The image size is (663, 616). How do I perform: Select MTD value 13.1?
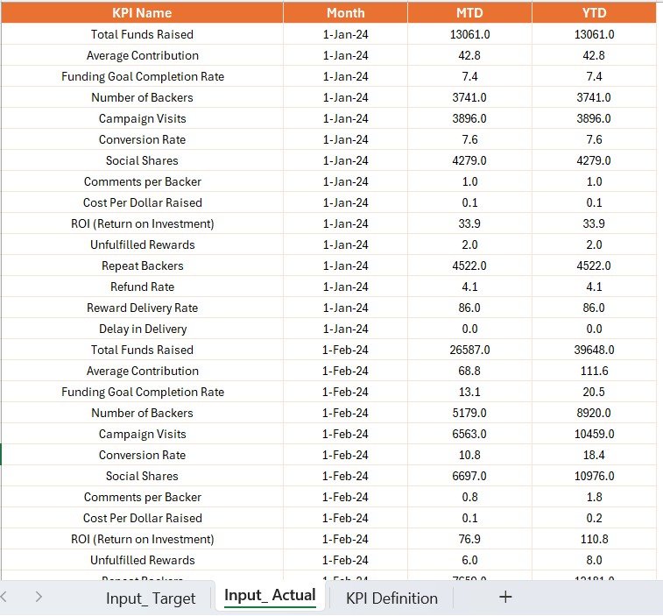pyautogui.click(x=469, y=392)
